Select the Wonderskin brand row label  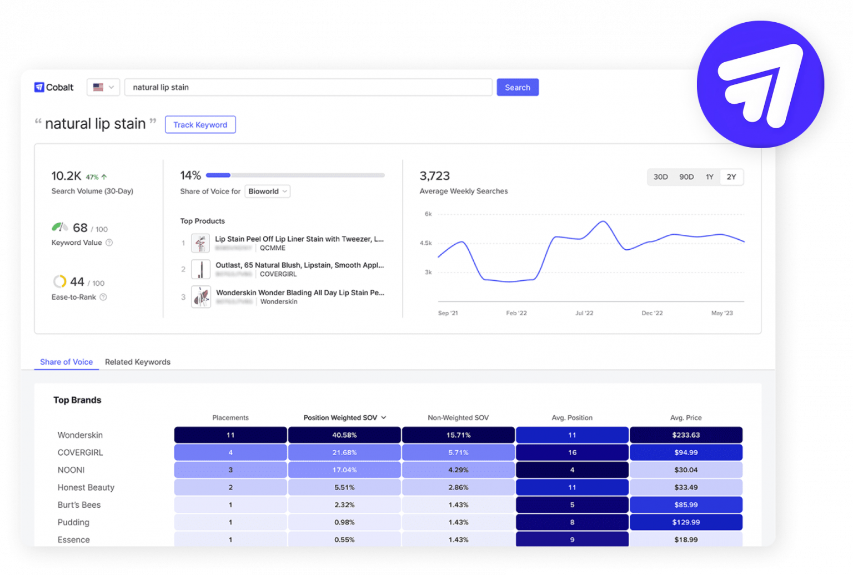(x=80, y=435)
